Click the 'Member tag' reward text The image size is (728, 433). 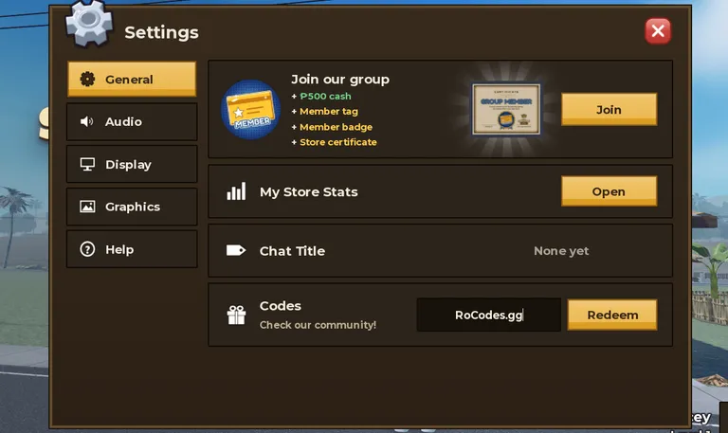pyautogui.click(x=329, y=112)
